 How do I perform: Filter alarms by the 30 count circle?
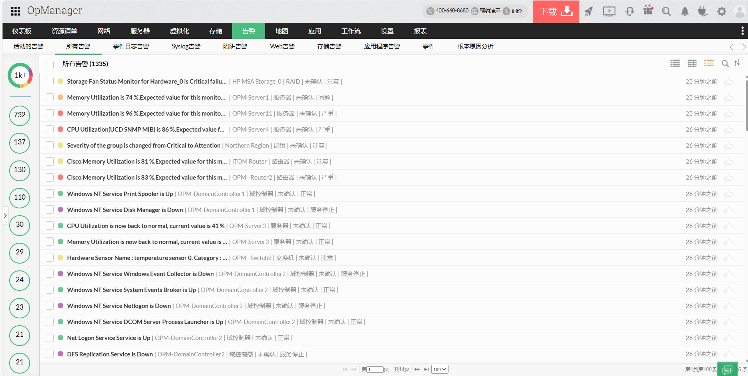pos(20,225)
